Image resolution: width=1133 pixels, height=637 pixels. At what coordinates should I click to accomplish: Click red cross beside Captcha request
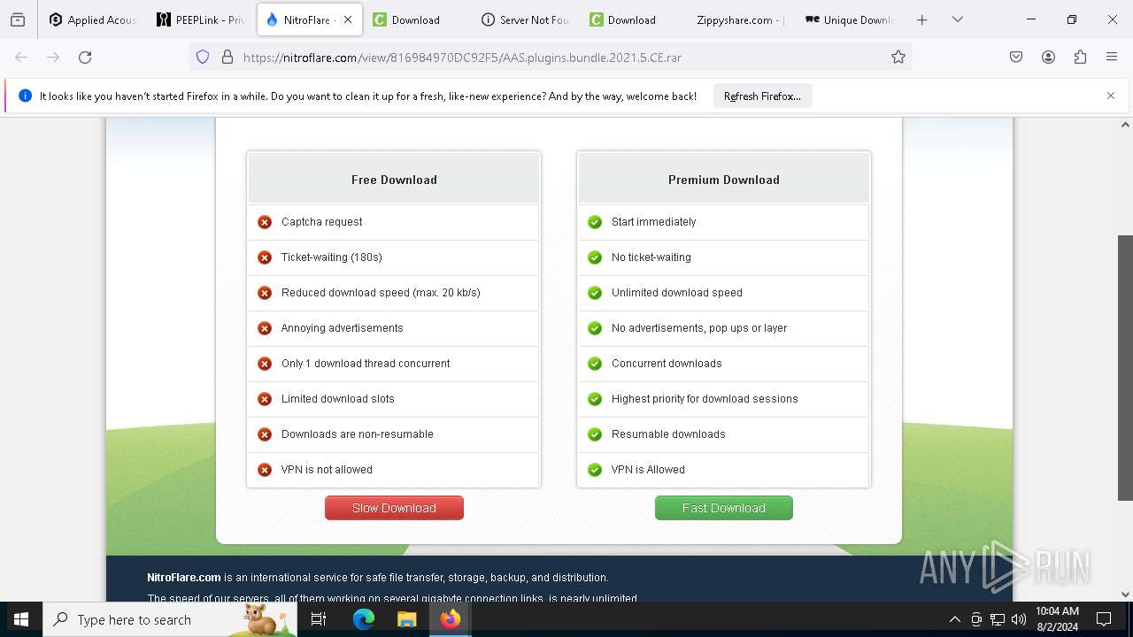coord(265,222)
